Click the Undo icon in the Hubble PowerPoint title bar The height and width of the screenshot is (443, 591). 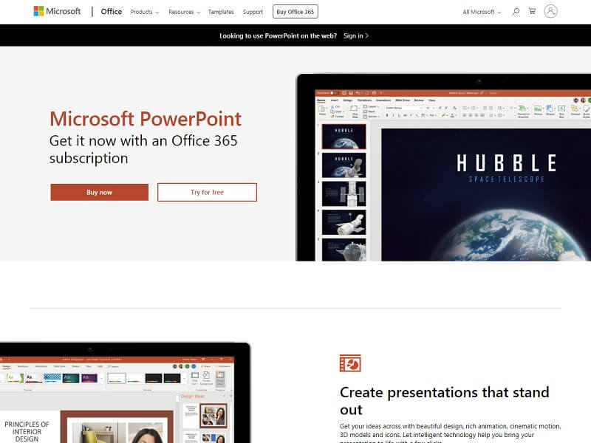tap(358, 93)
